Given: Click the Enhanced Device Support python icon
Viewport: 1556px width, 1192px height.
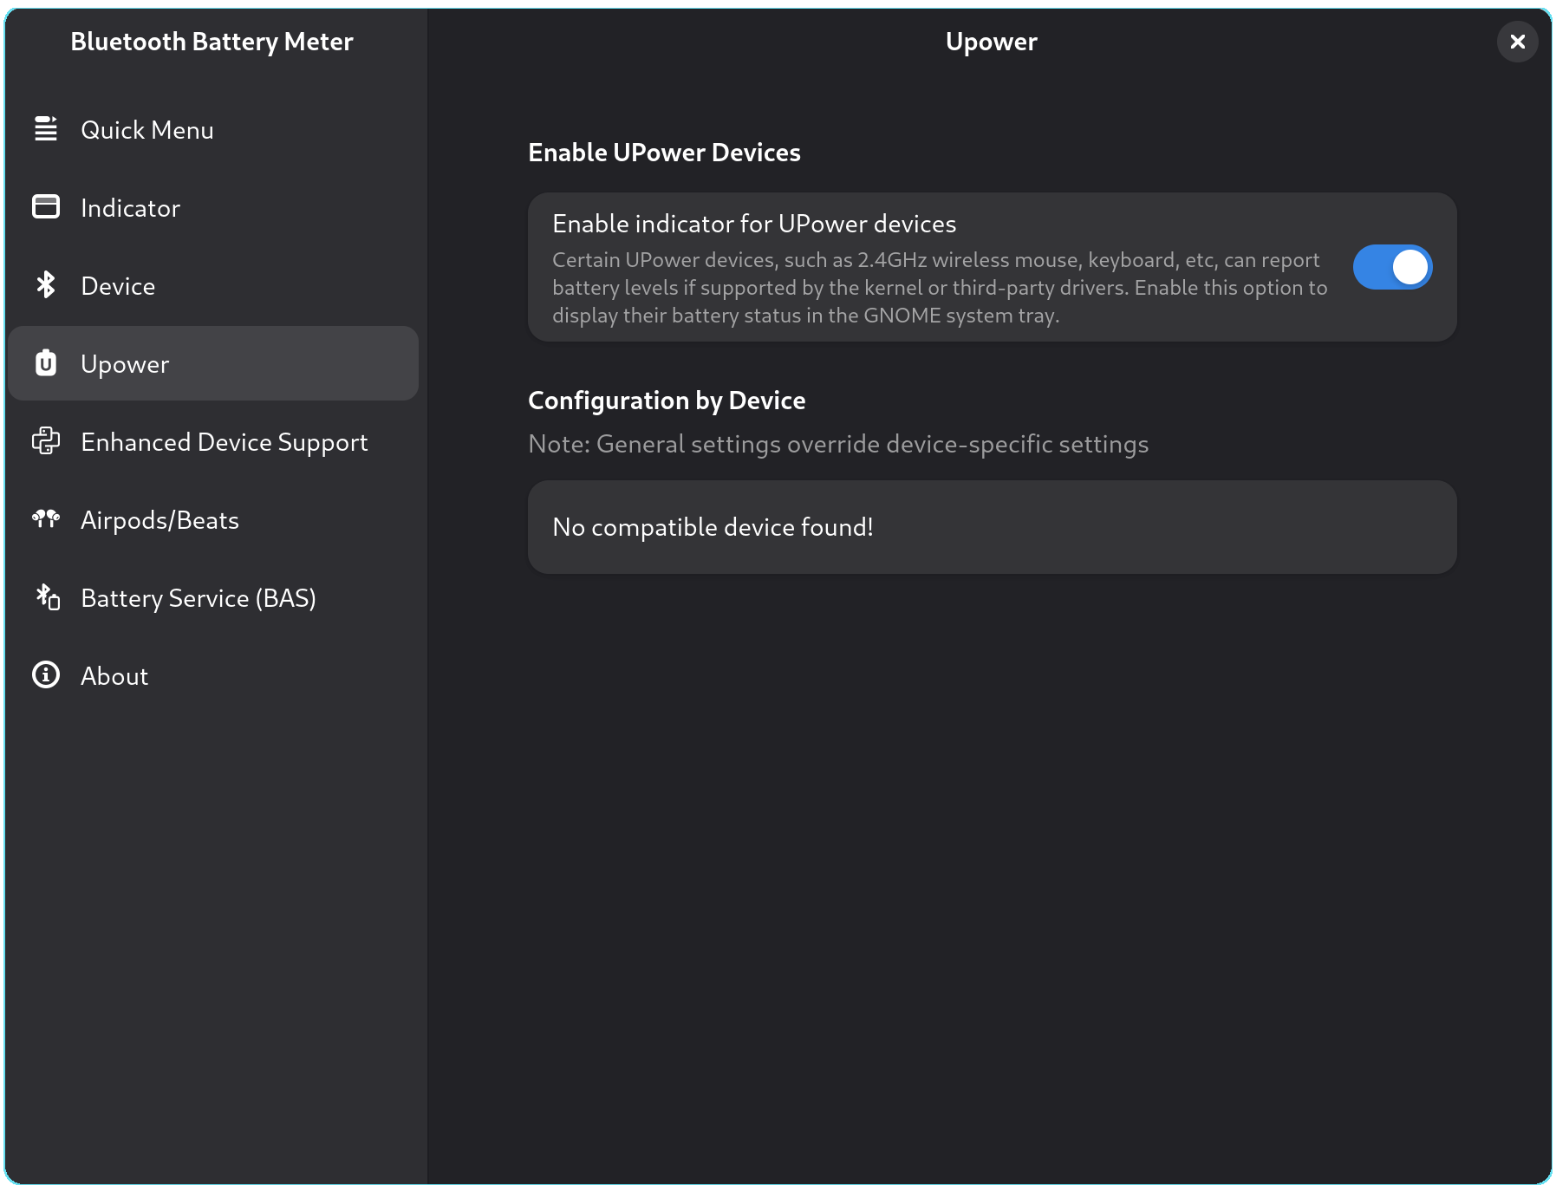Looking at the screenshot, I should [46, 441].
